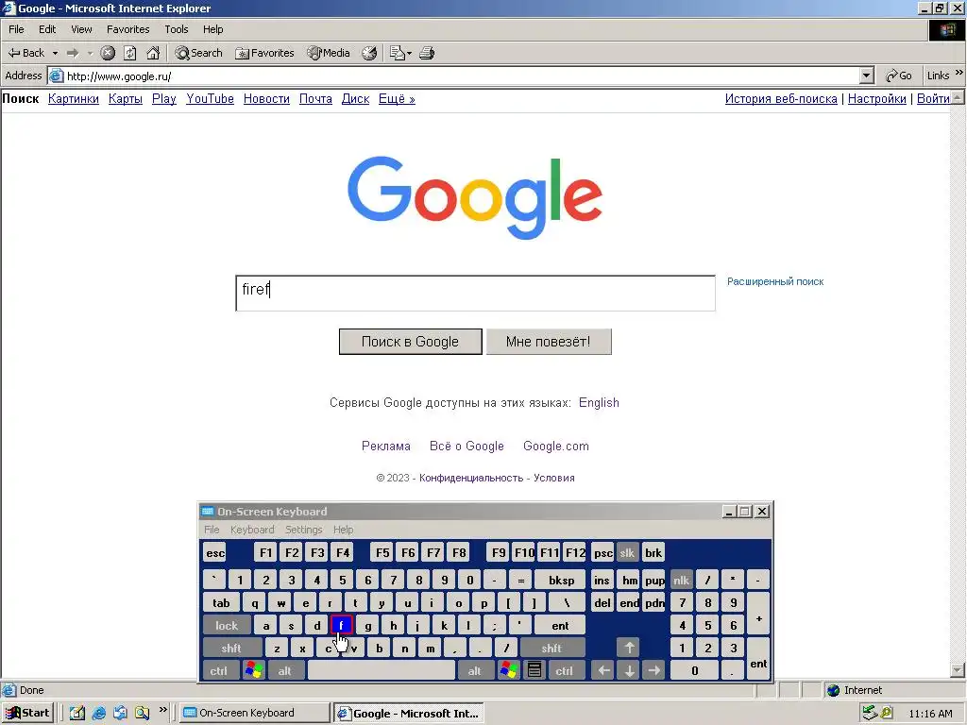Click the Forward arrow icon
The image size is (967, 725).
73,53
